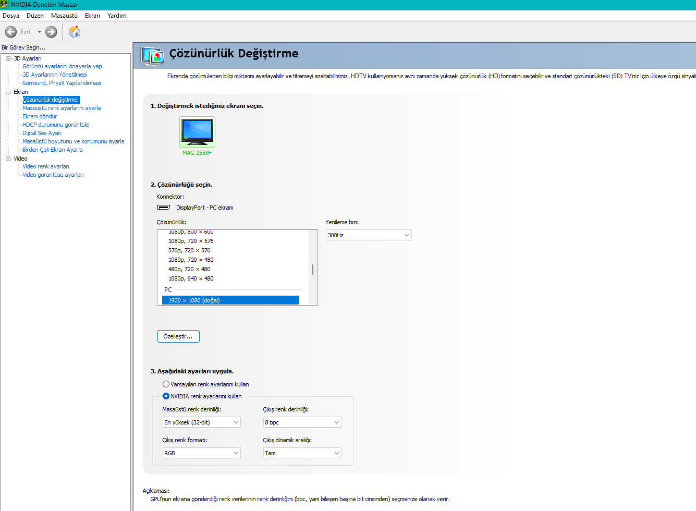Open 'Çıkış renk formatı' RGB dropdown
The image size is (696, 511).
(x=201, y=453)
